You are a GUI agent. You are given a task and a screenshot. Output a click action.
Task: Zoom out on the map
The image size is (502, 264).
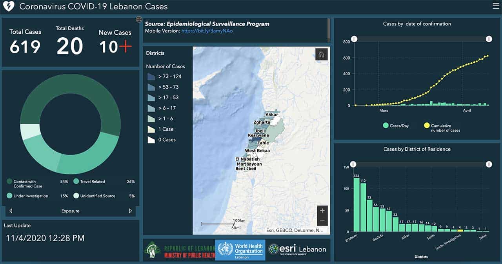[x=322, y=220]
